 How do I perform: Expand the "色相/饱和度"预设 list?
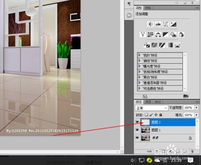[x=139, y=72]
